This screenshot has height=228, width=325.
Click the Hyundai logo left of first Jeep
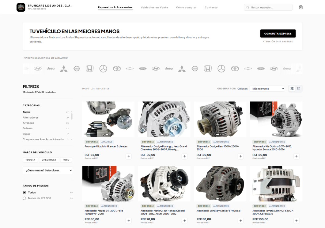click(x=37, y=69)
